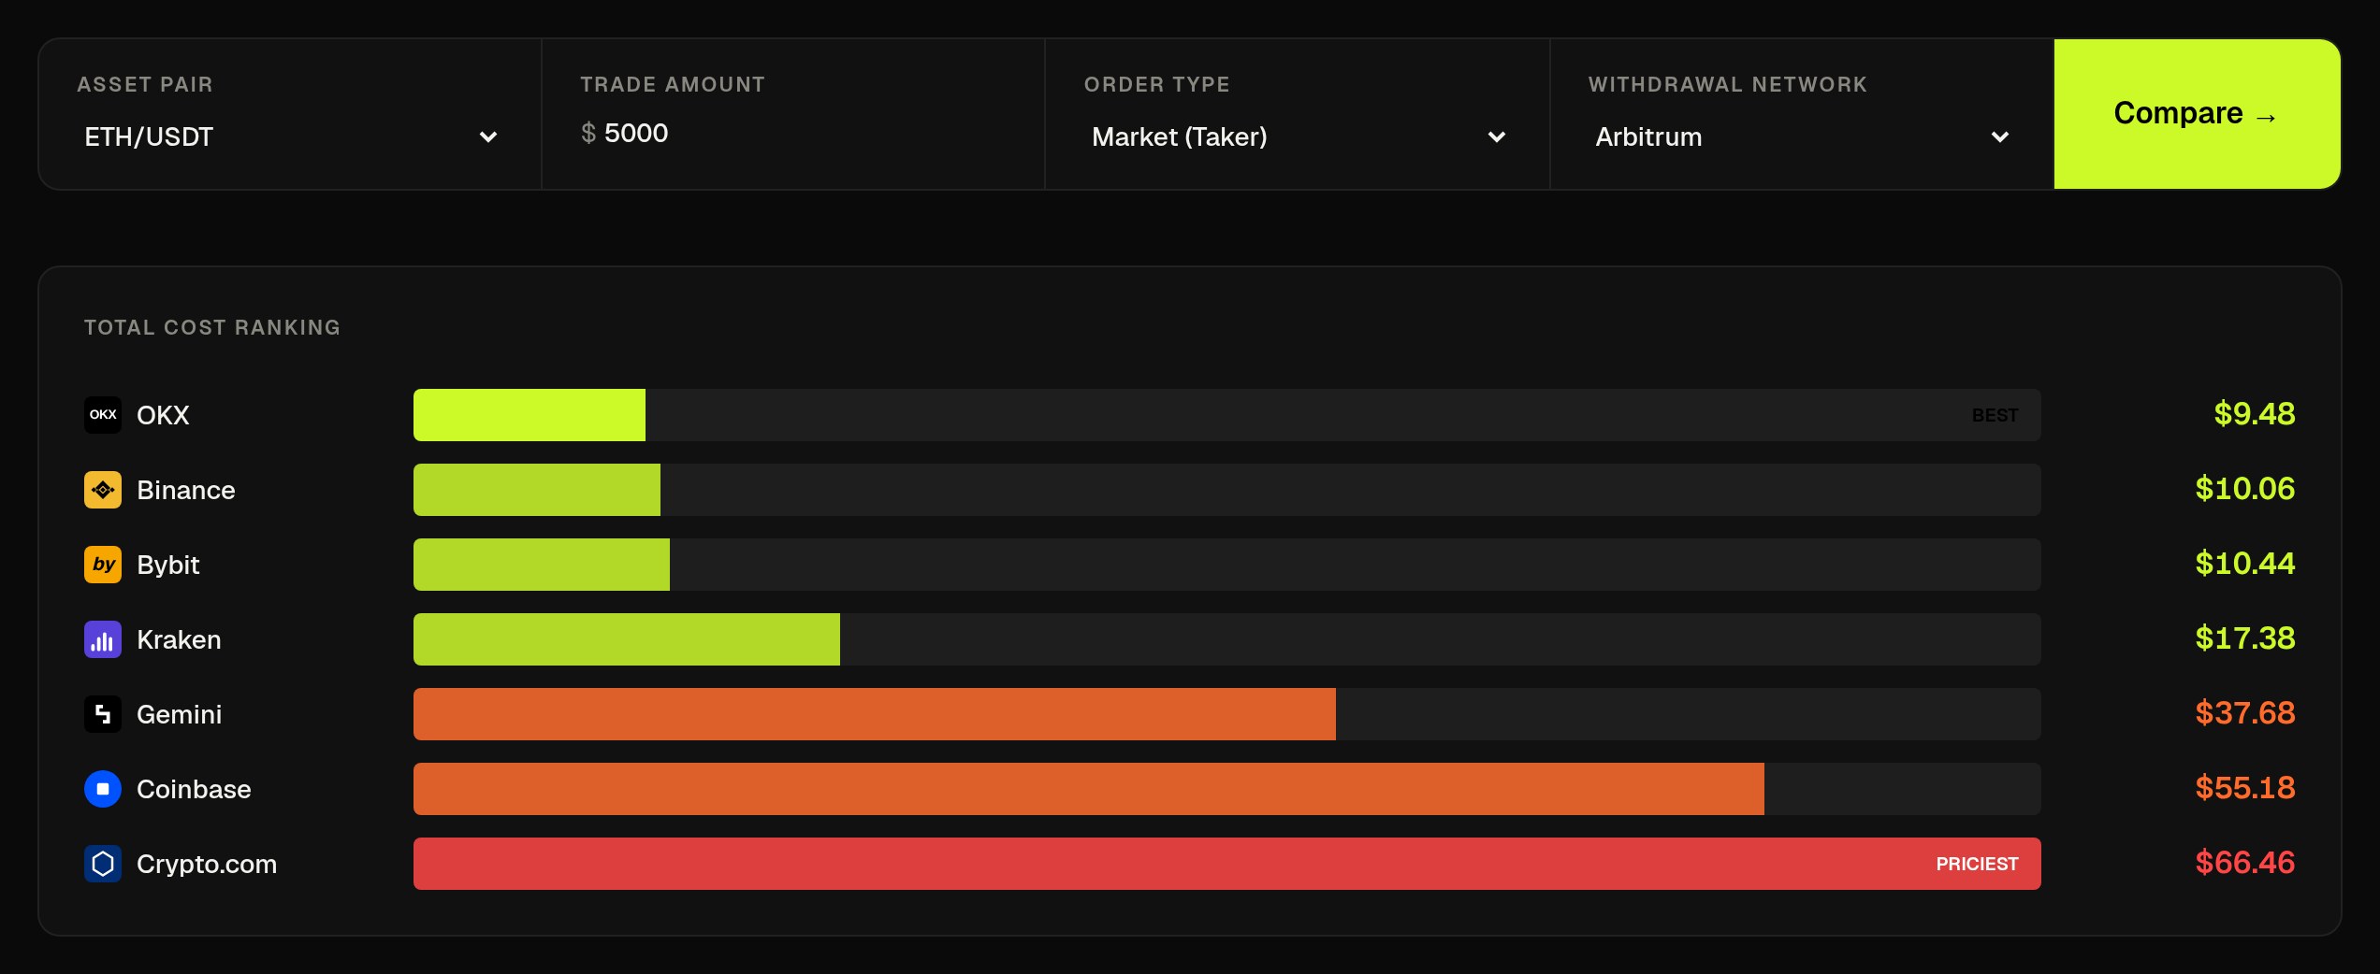Screen dimensions: 2380x974
Task: Click the OKX exchange name
Action: coord(163,415)
